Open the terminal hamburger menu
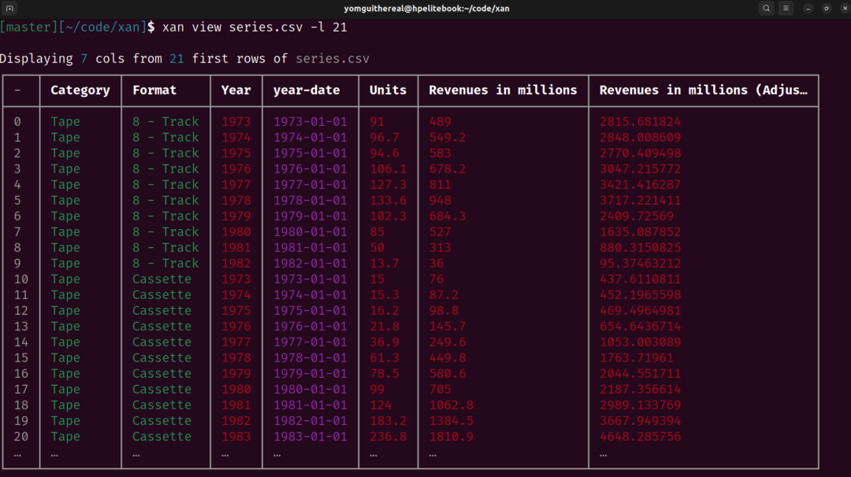851x477 pixels. pos(786,9)
